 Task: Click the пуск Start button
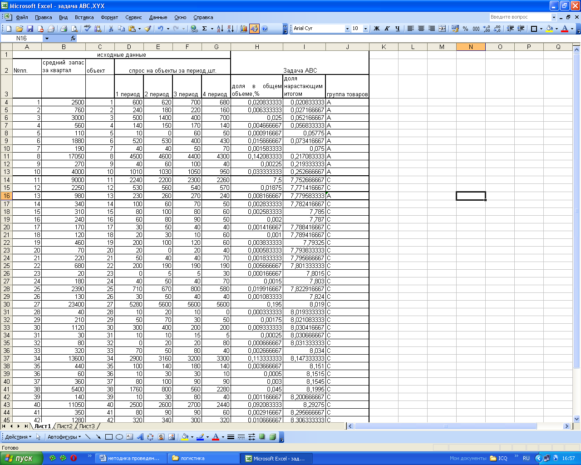tap(21, 458)
